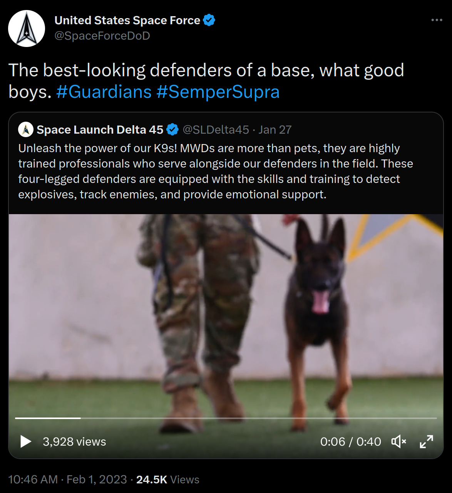Screen dimensions: 452x493
Task: Open the #SemperSupra hashtag
Action: tap(218, 92)
